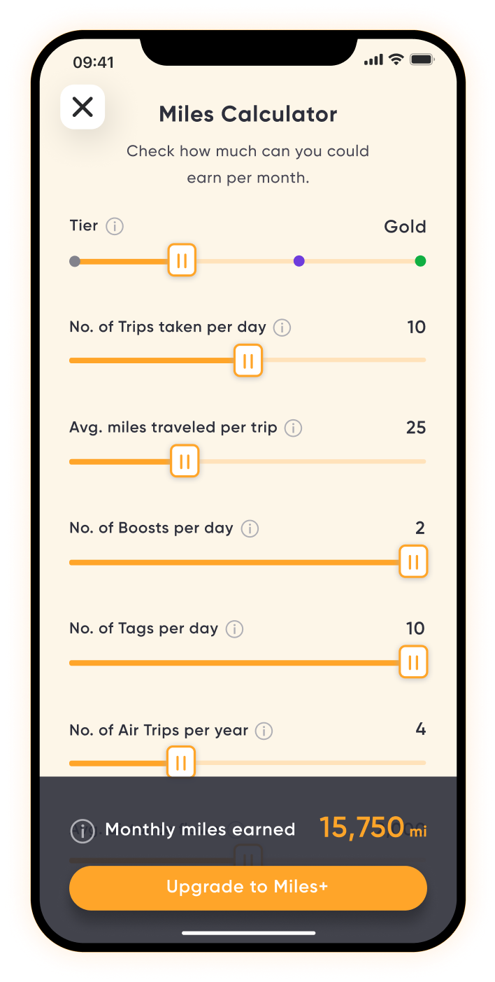Check the Wi-Fi status icon
495x982 pixels.
pos(396,60)
